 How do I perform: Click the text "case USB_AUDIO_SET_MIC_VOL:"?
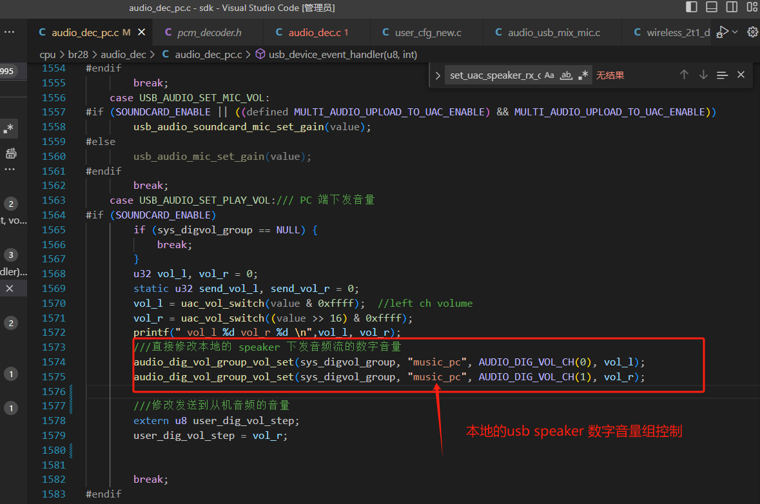pos(190,98)
